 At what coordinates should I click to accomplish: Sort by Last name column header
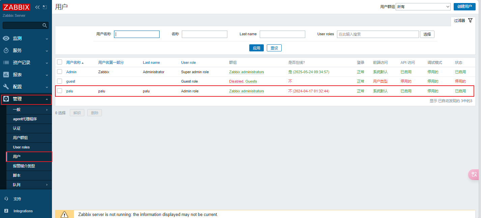(151, 62)
